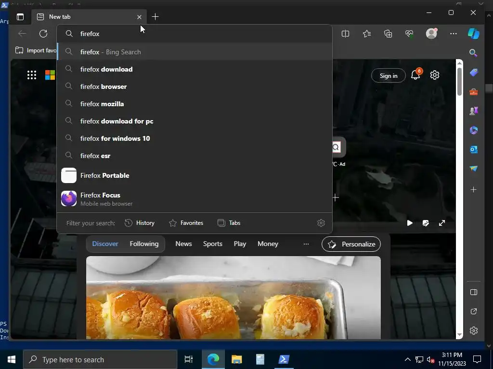Open the Collections icon

388,34
